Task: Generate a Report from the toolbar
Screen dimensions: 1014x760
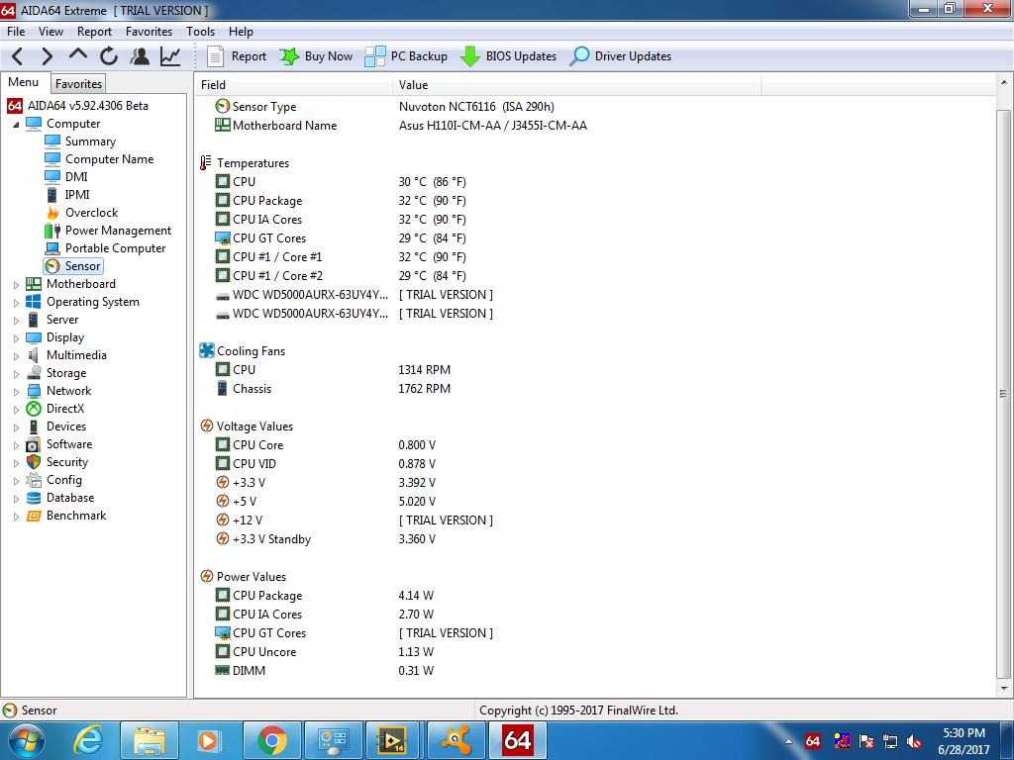Action: point(236,56)
